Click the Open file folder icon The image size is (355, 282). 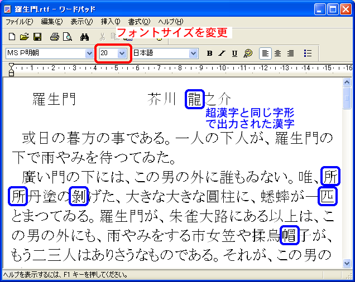(x=24, y=37)
